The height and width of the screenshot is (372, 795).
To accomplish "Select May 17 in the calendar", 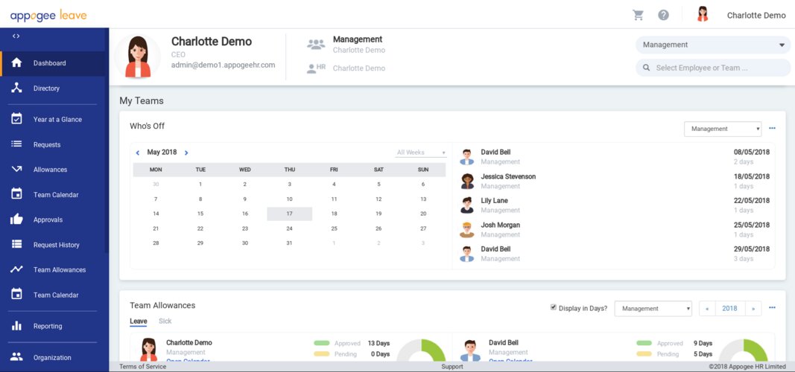I will (x=289, y=214).
